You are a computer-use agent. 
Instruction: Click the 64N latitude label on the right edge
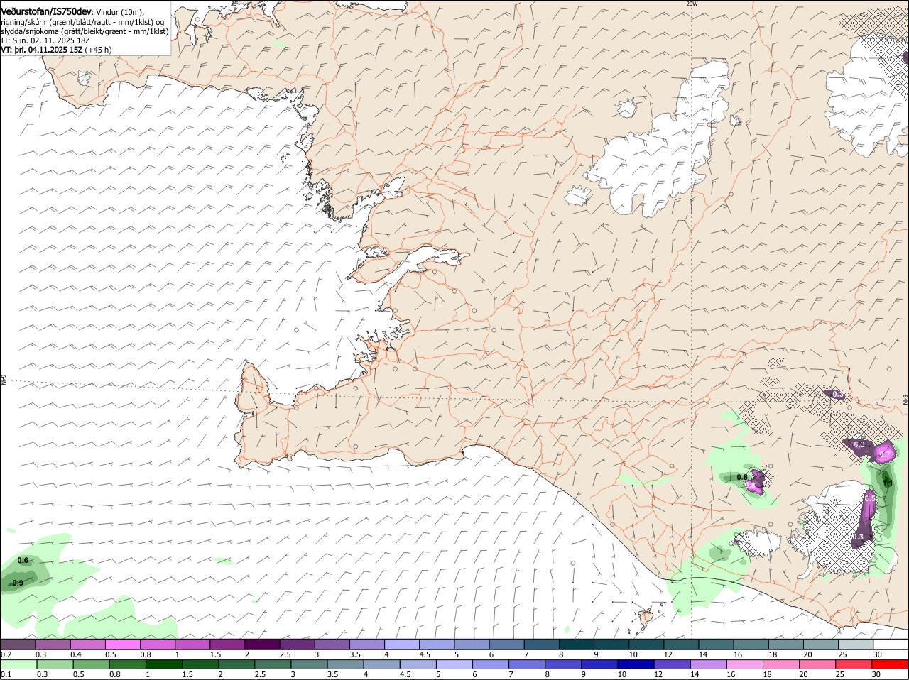pos(905,399)
